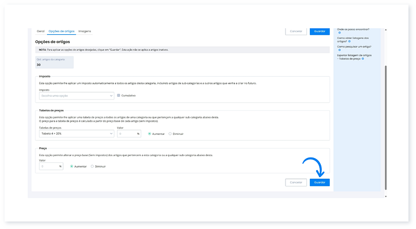Select Aumentar in the Preço section
The image size is (416, 229).
[x=72, y=166]
